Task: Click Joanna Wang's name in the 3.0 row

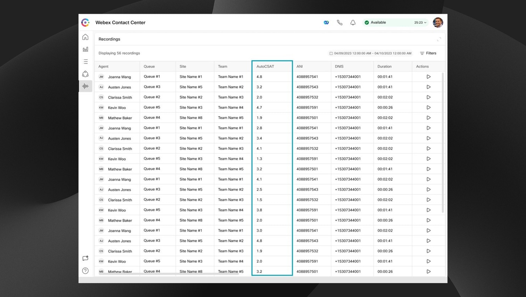Action: 120,231
